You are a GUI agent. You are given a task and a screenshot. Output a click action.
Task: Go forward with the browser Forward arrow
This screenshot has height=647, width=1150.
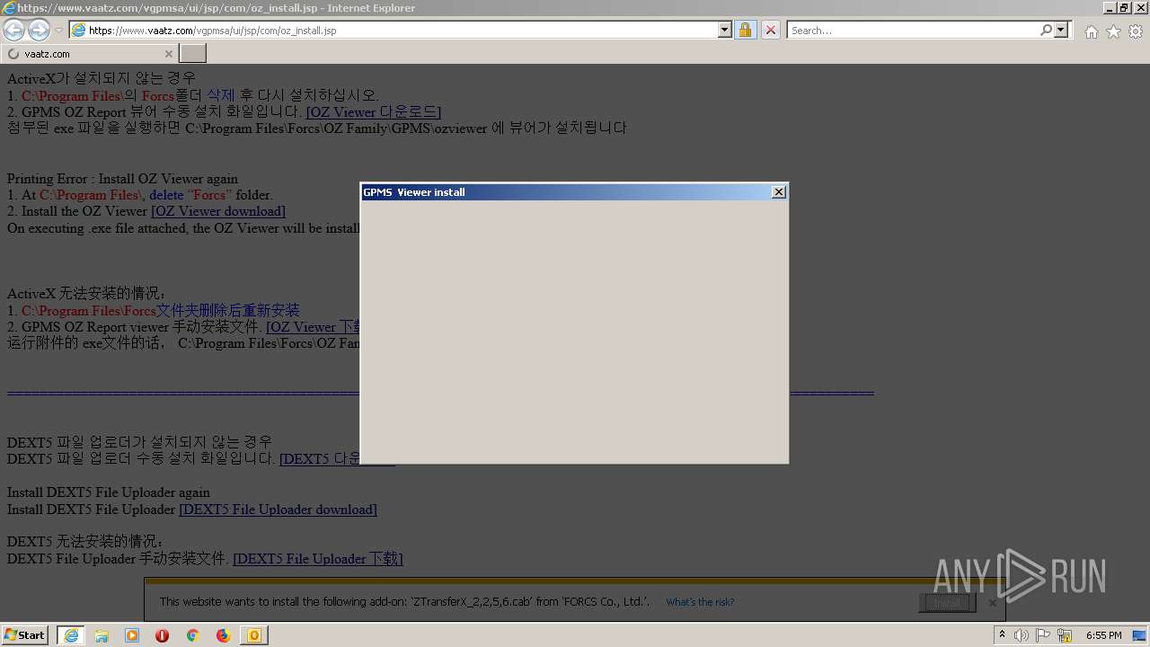tap(39, 30)
